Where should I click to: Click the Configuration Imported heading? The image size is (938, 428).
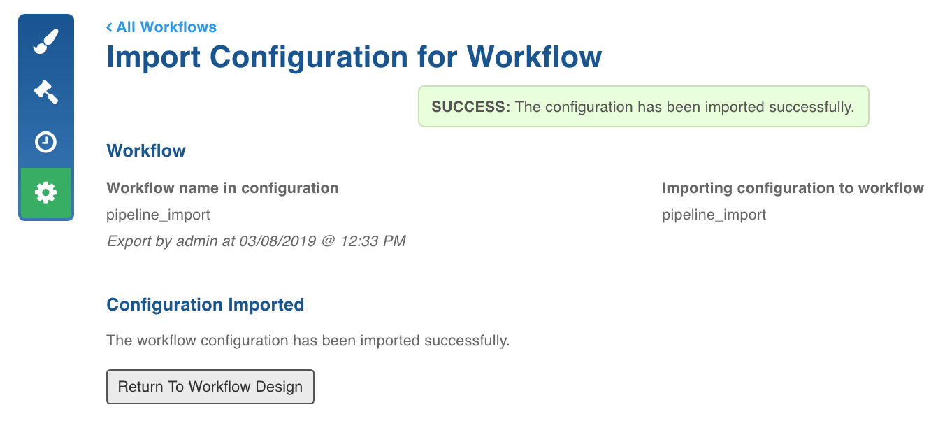coord(205,305)
